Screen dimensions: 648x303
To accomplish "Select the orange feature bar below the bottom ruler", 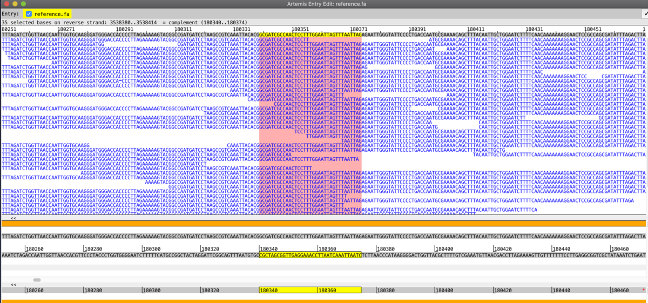I will [x=324, y=301].
